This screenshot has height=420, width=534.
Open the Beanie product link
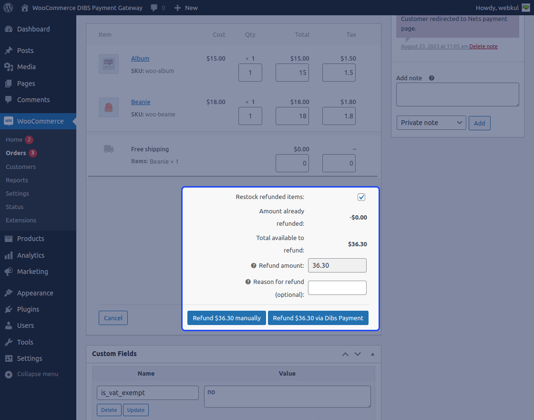point(141,102)
